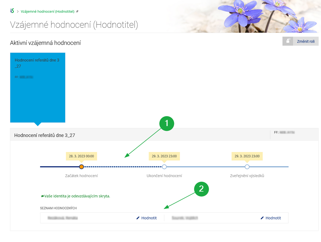This screenshot has height=242, width=321.
Task: Click the Hodnocení referátů dne 3_27 panel heading
Action: click(45, 135)
